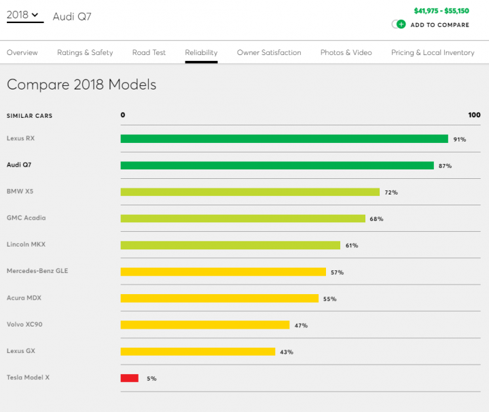This screenshot has height=412, width=489.
Task: Select the Lincoln MKX link
Action: pyautogui.click(x=26, y=244)
